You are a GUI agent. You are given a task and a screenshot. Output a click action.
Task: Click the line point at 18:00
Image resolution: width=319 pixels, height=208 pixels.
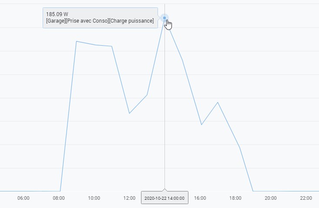coord(240,148)
